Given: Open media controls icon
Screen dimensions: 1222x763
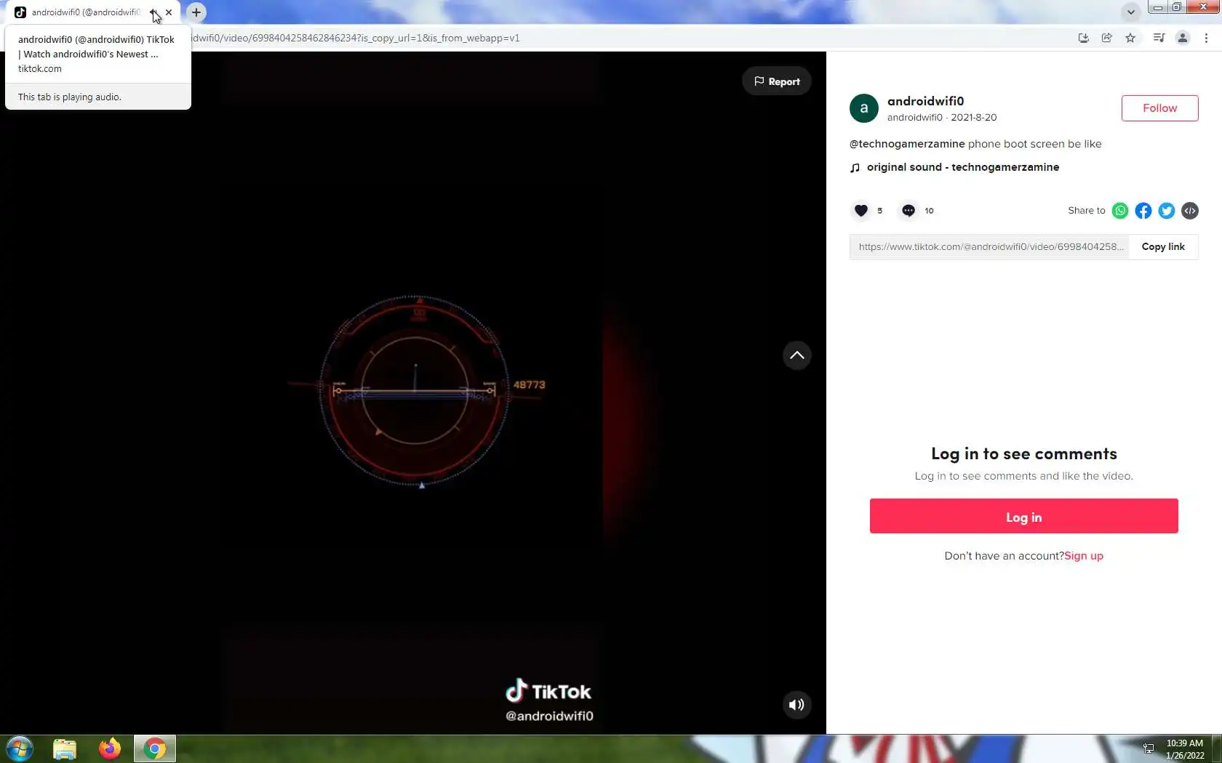Looking at the screenshot, I should pos(1159,38).
